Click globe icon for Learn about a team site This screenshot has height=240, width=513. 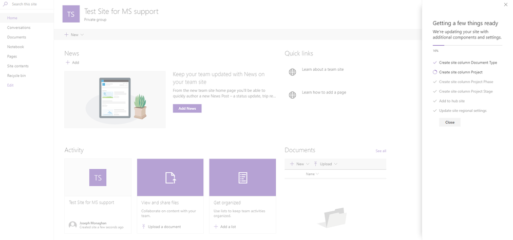(293, 72)
